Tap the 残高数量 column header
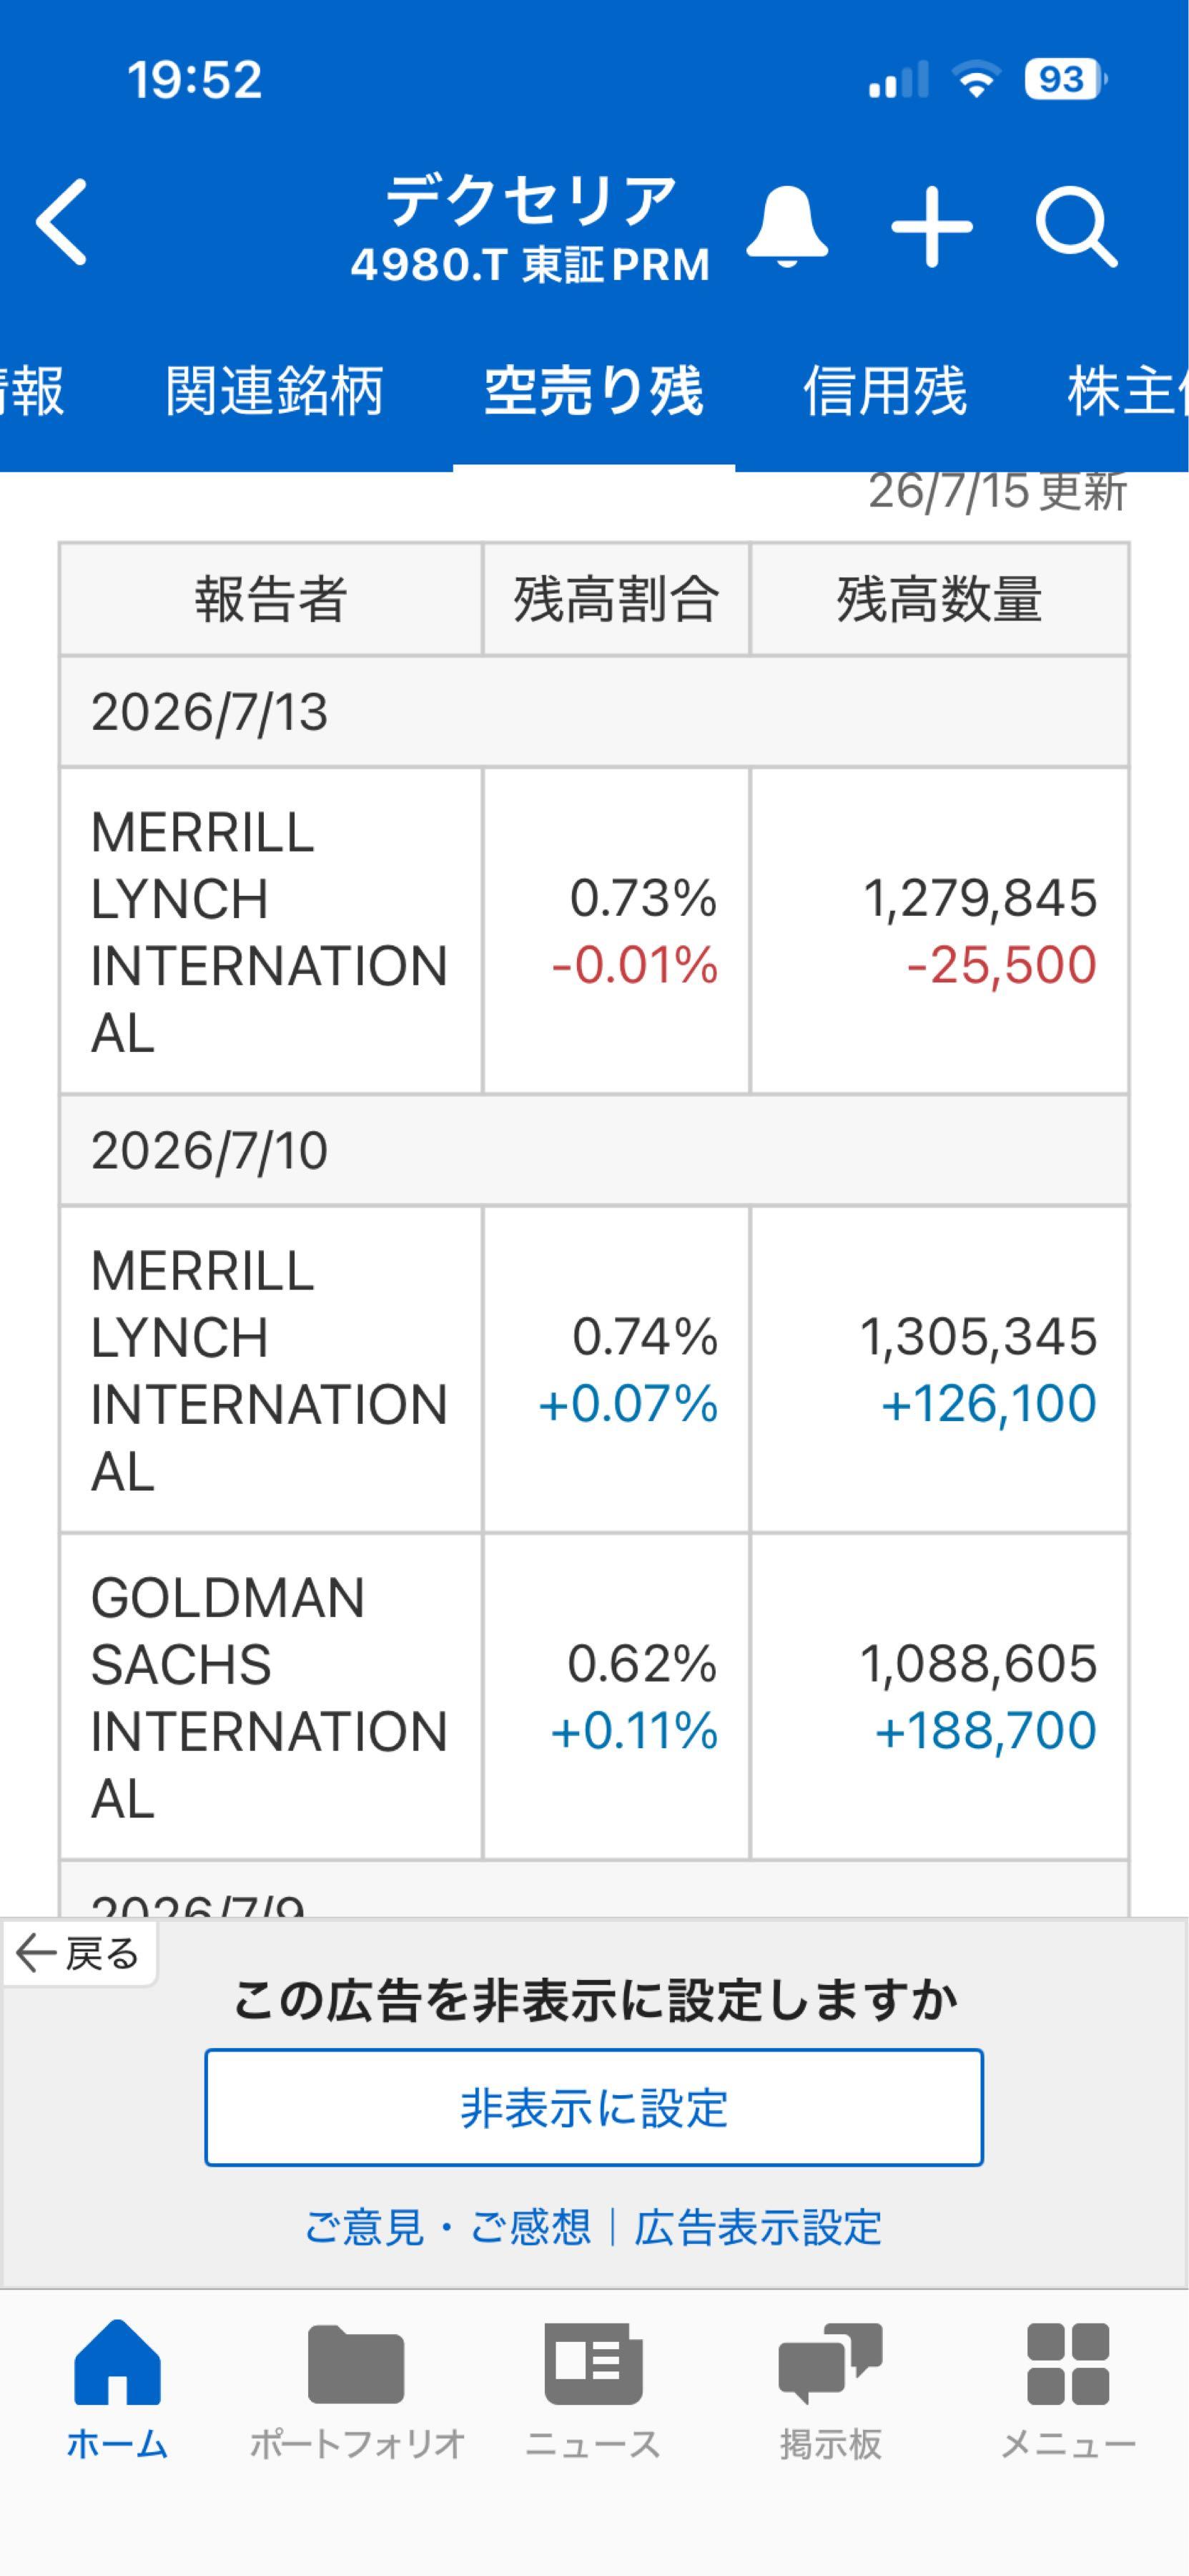The image size is (1189, 2576). click(939, 599)
